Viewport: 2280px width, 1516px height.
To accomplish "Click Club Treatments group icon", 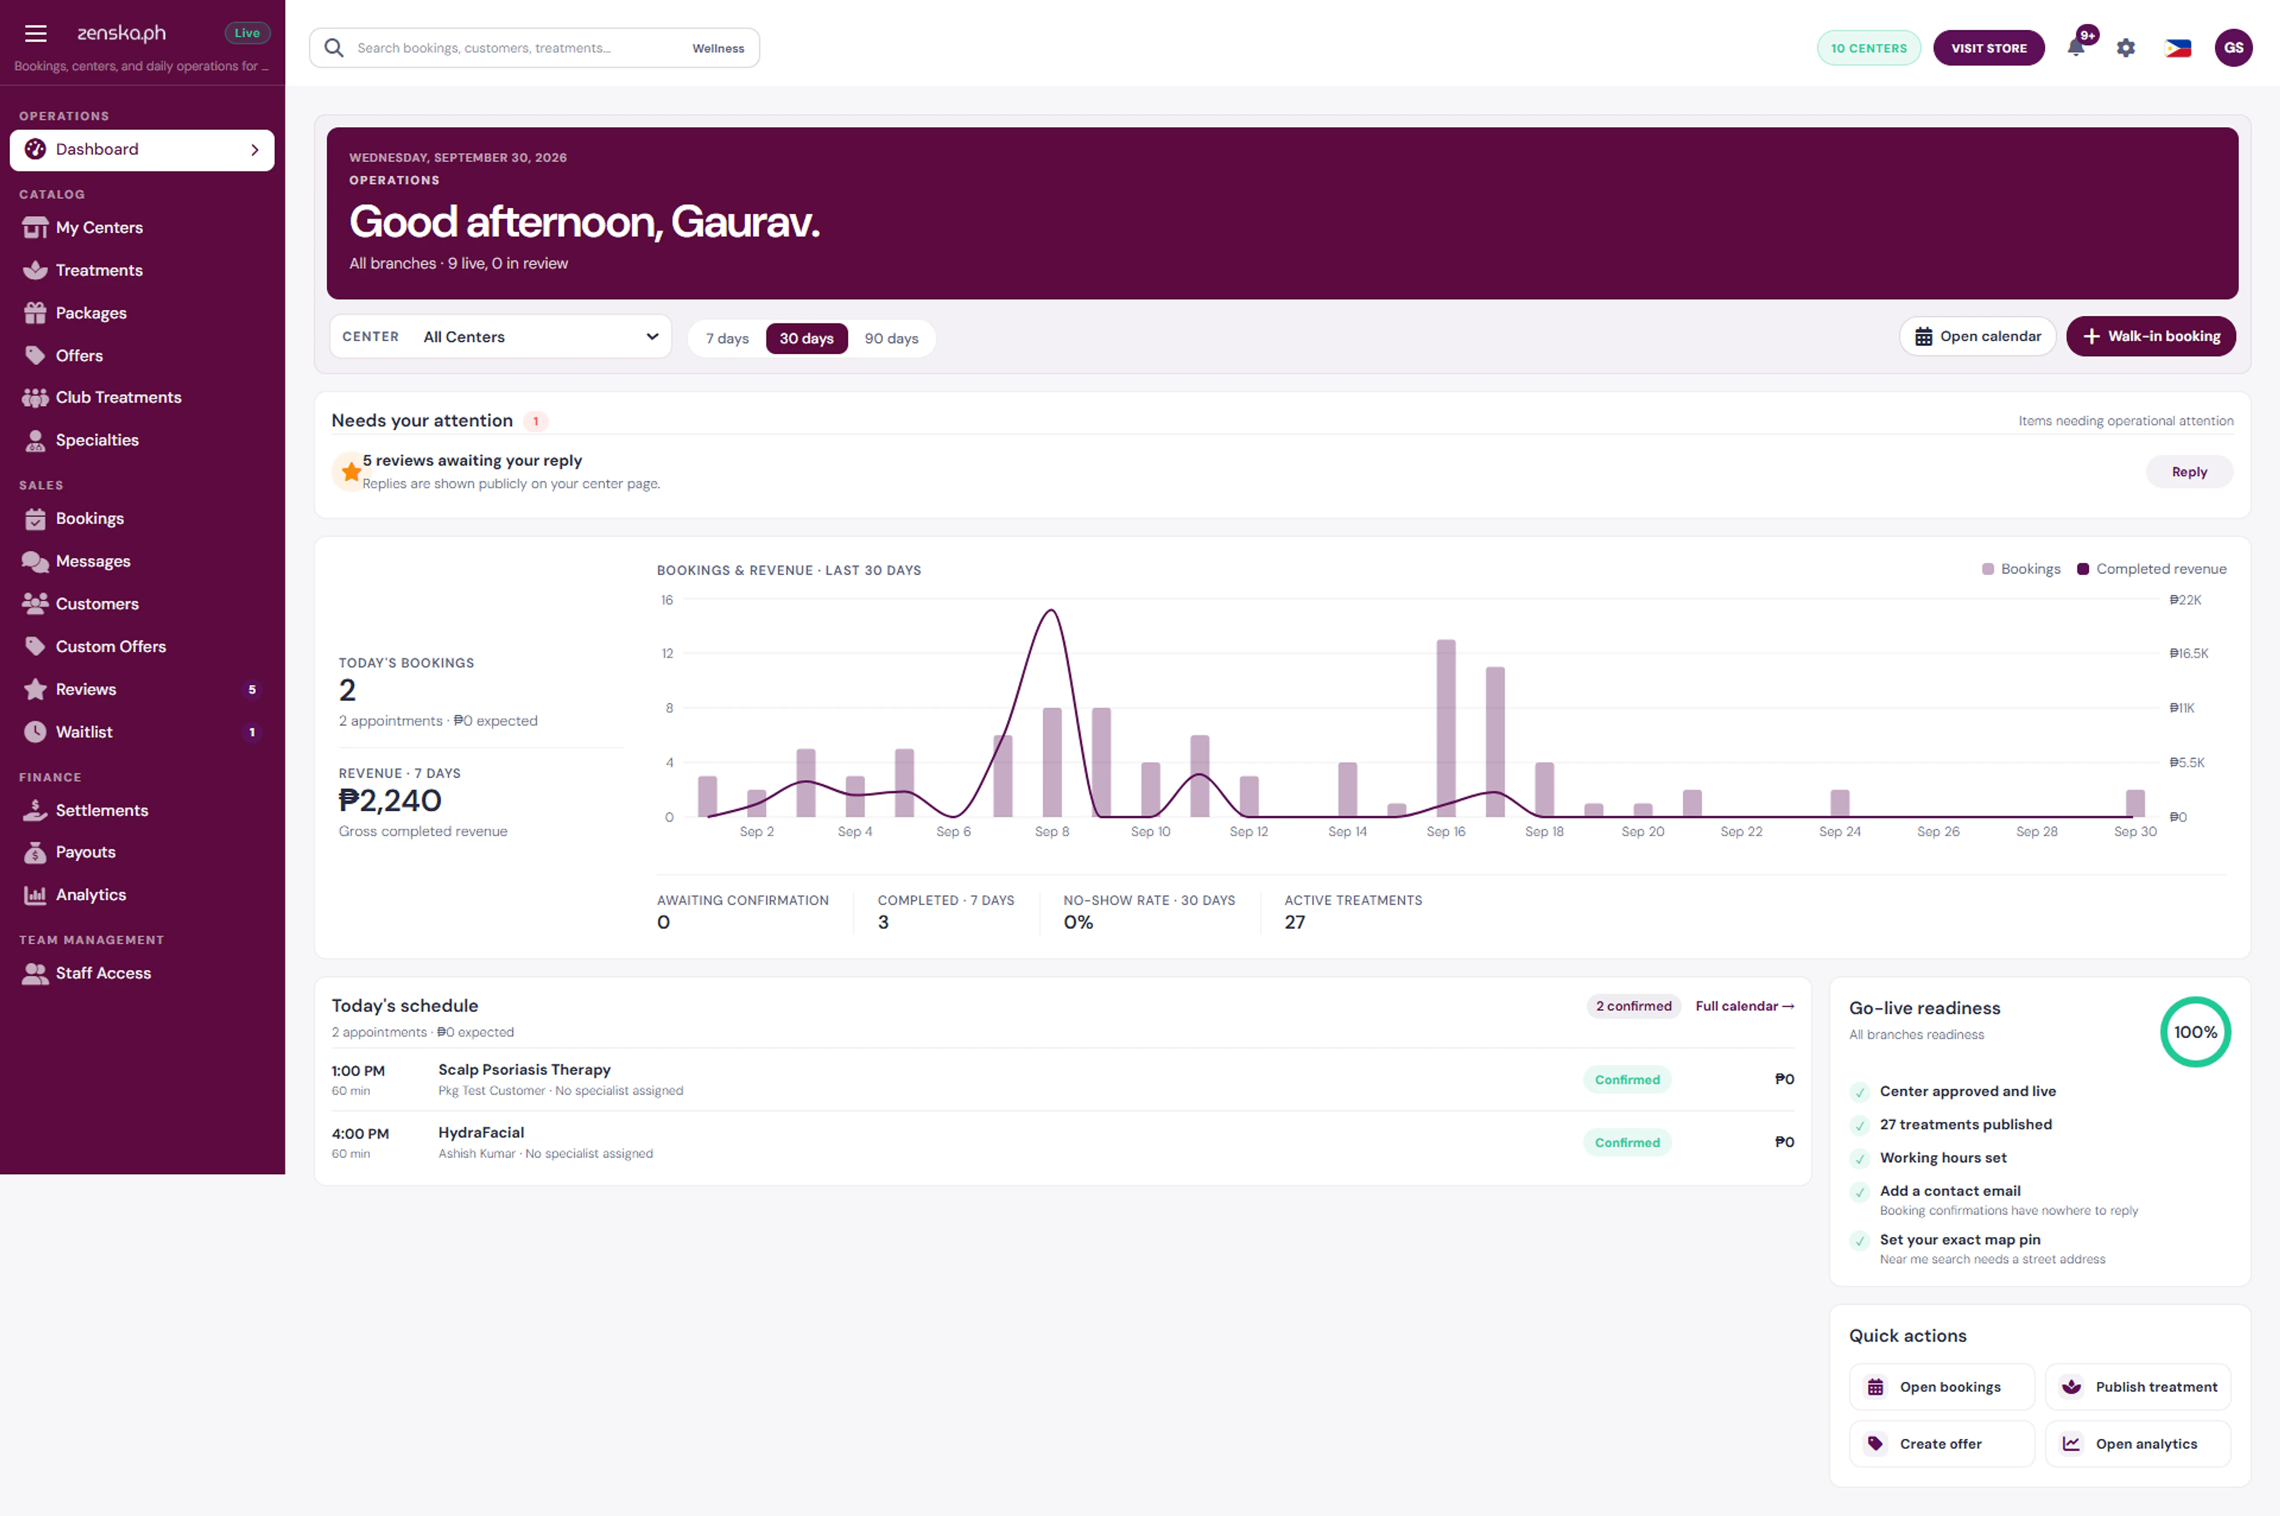I will 36,397.
